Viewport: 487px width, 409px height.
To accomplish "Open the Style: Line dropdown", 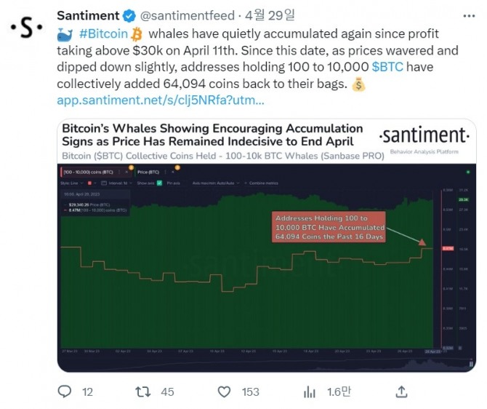I will point(71,183).
